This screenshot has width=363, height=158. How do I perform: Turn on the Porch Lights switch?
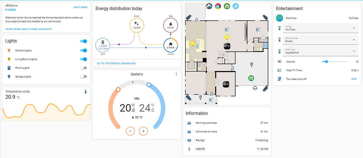pos(84,68)
